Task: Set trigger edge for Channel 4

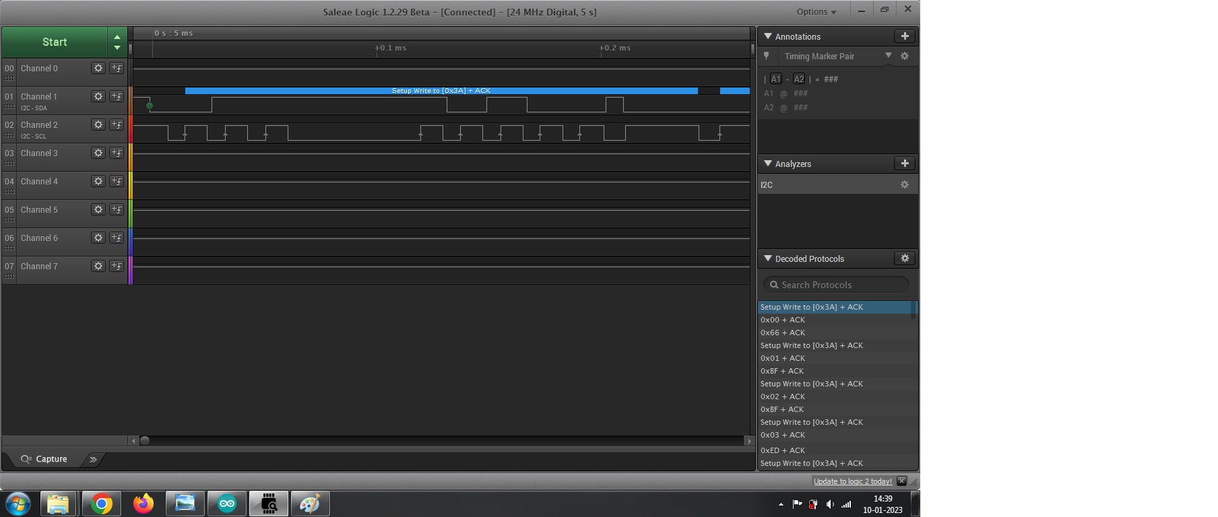Action: point(117,181)
